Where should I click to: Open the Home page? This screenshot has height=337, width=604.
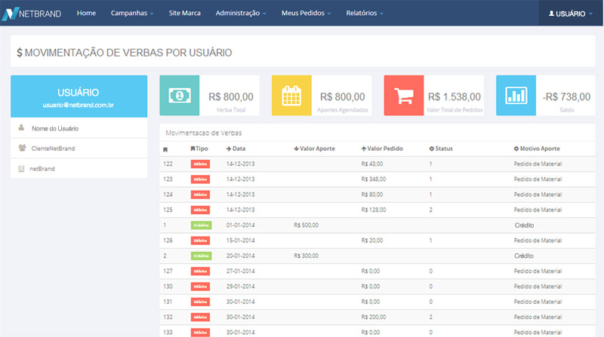[x=86, y=13]
